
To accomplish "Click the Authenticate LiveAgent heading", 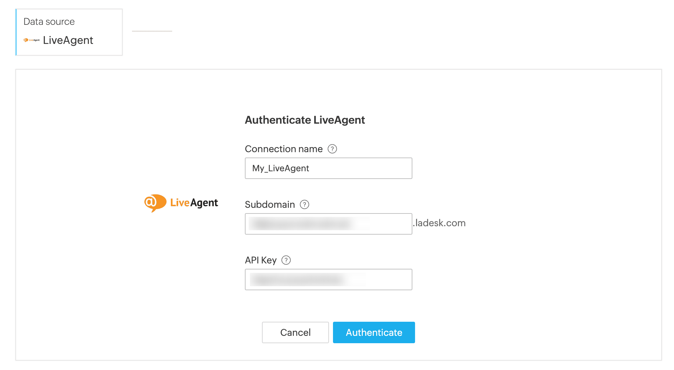I will pos(305,120).
